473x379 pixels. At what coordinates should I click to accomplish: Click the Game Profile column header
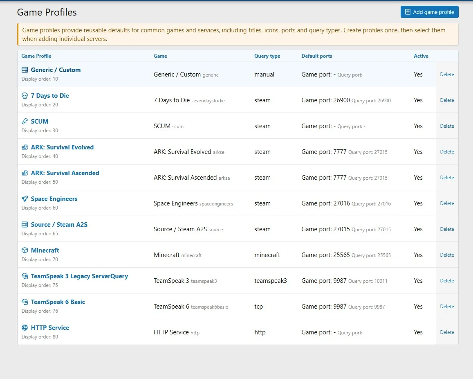[36, 56]
